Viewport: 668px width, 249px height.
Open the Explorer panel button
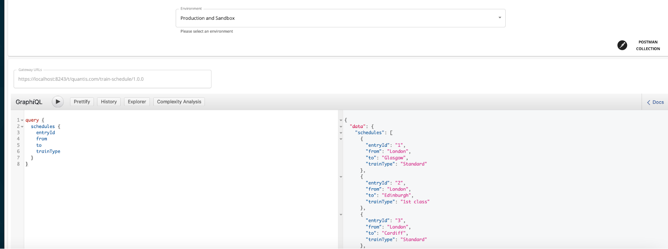(137, 102)
